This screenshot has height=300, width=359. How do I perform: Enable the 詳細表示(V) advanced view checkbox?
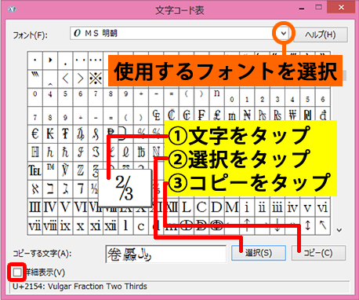17,273
